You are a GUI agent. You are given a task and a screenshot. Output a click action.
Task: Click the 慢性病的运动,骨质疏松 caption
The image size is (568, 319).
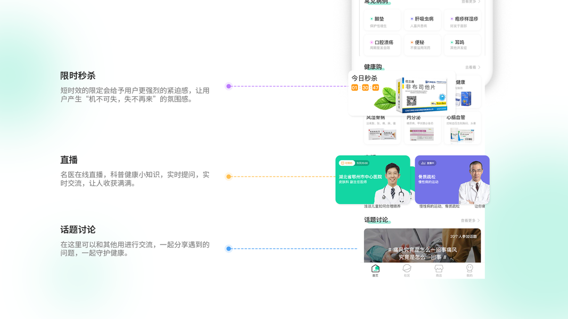439,206
